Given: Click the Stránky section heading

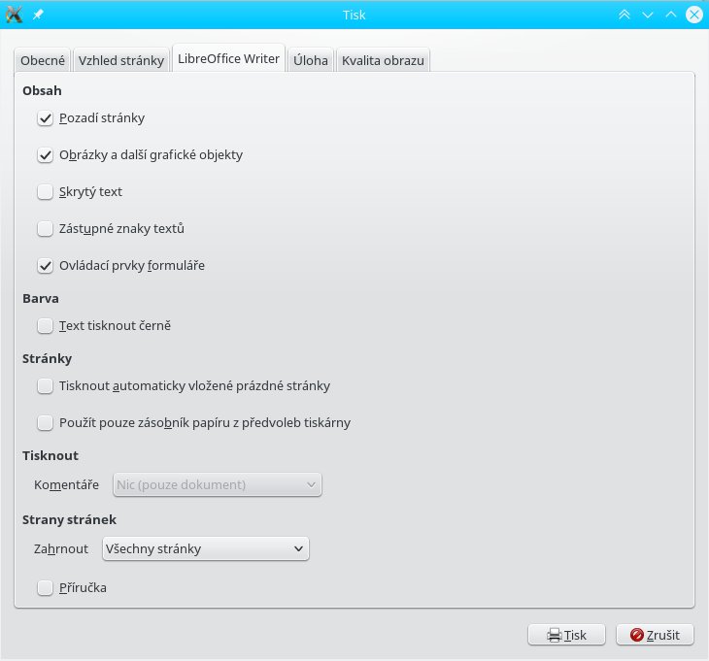Looking at the screenshot, I should coord(47,359).
